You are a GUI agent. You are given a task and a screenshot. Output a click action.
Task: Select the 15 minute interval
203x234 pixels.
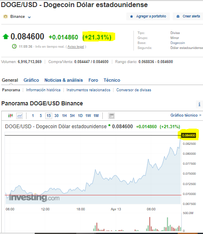[x=48, y=116]
